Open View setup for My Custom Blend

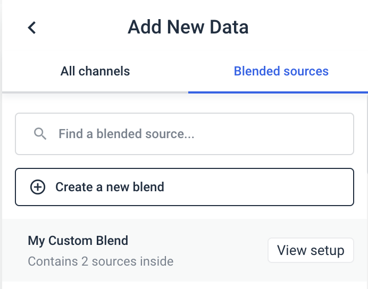tap(311, 250)
